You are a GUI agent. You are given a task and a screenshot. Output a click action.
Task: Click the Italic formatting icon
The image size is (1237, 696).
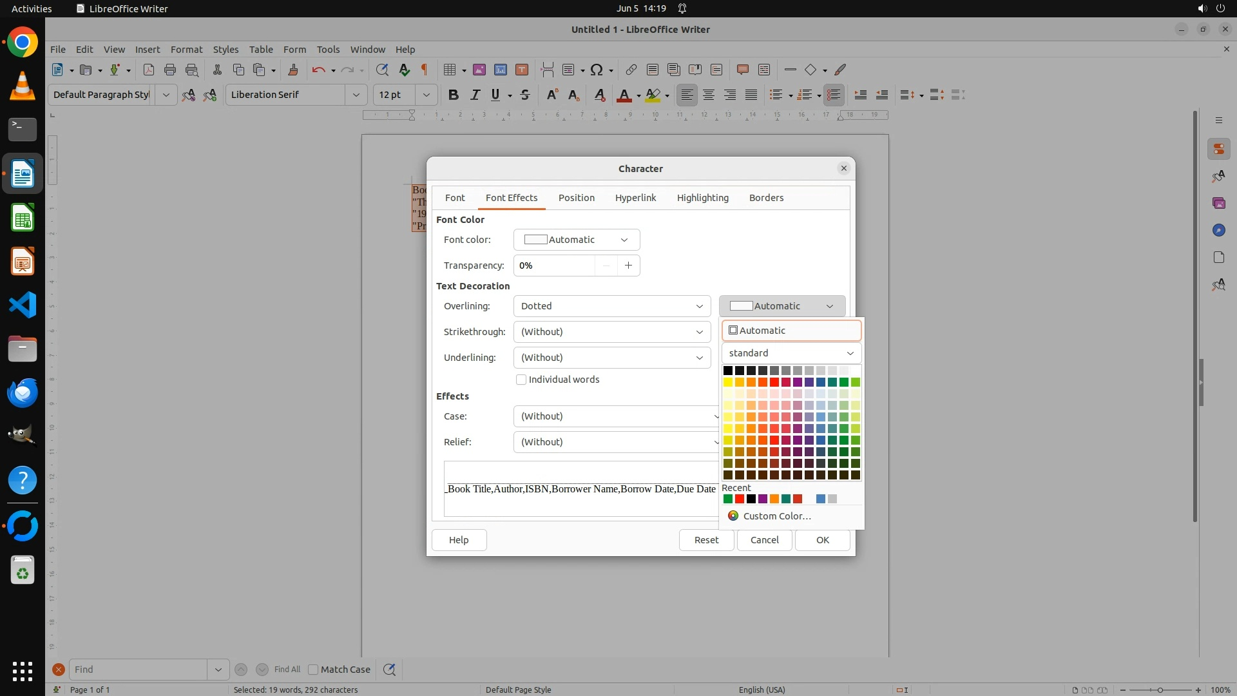(475, 95)
